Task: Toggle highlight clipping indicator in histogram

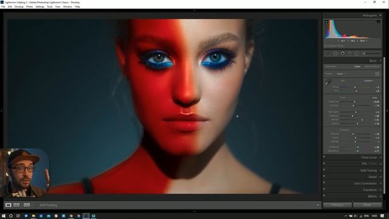Action: click(378, 22)
